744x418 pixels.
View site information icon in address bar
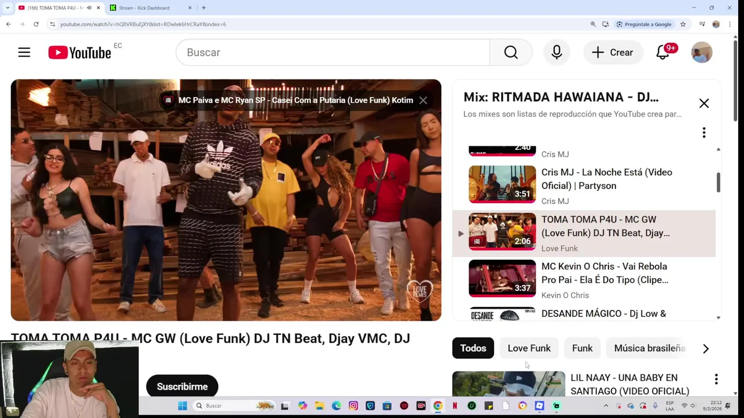tap(52, 24)
